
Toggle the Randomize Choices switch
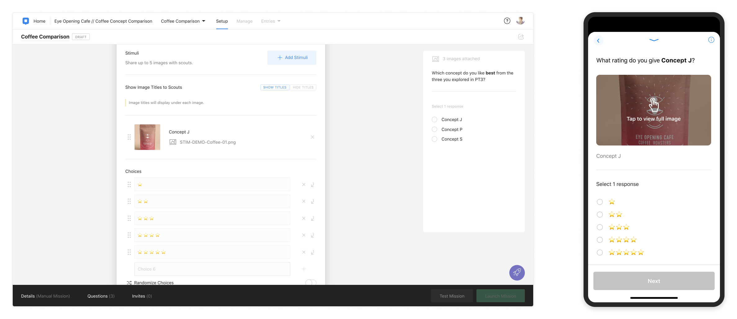point(311,282)
